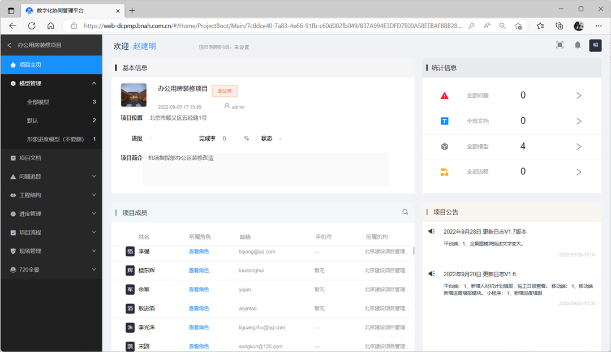Click the project thumbnail image
The width and height of the screenshot is (611, 352).
(134, 95)
